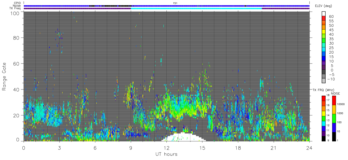Click the 12 tick label on UT axis
Viewport: 348px width, 160px height.
(x=166, y=148)
